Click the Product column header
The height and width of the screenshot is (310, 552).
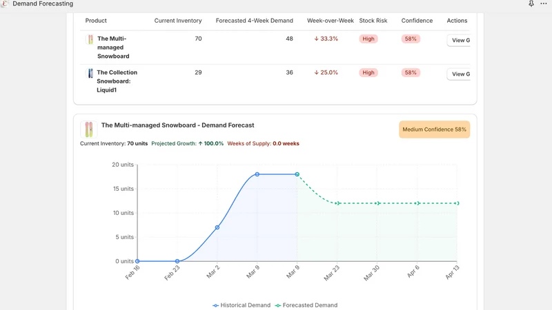[x=96, y=21]
